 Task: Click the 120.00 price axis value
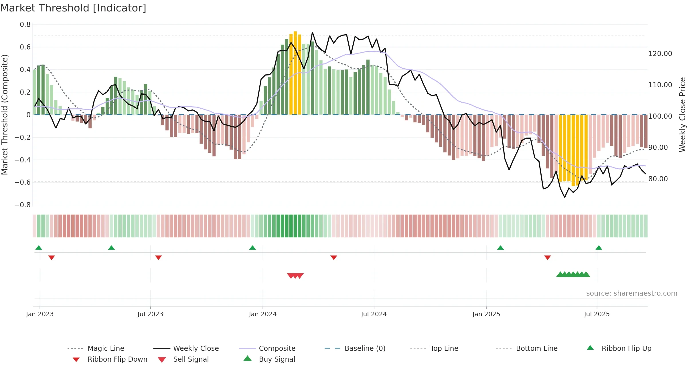click(660, 54)
